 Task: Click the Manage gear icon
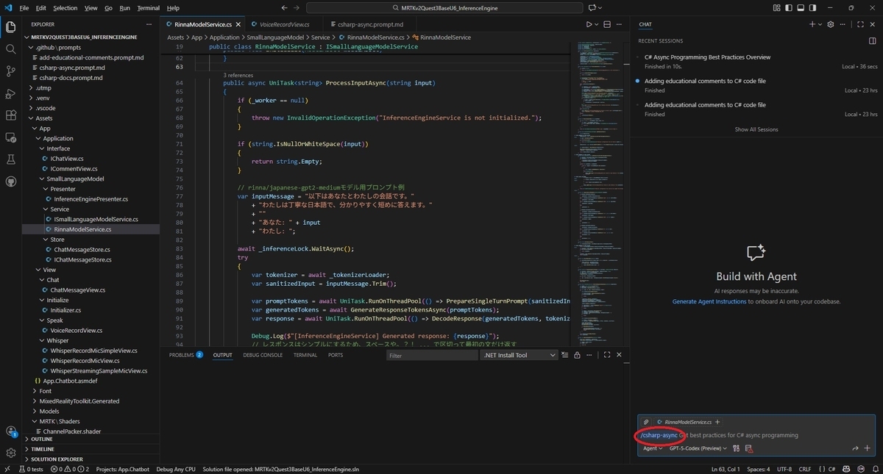coord(10,453)
